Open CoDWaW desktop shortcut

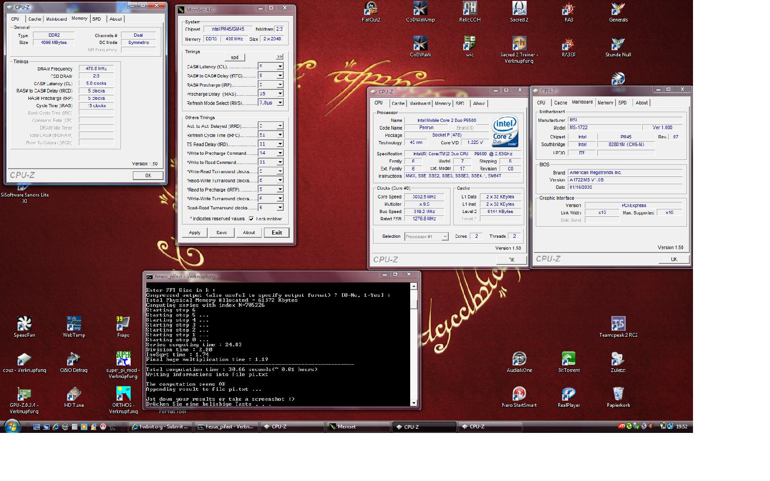point(420,47)
